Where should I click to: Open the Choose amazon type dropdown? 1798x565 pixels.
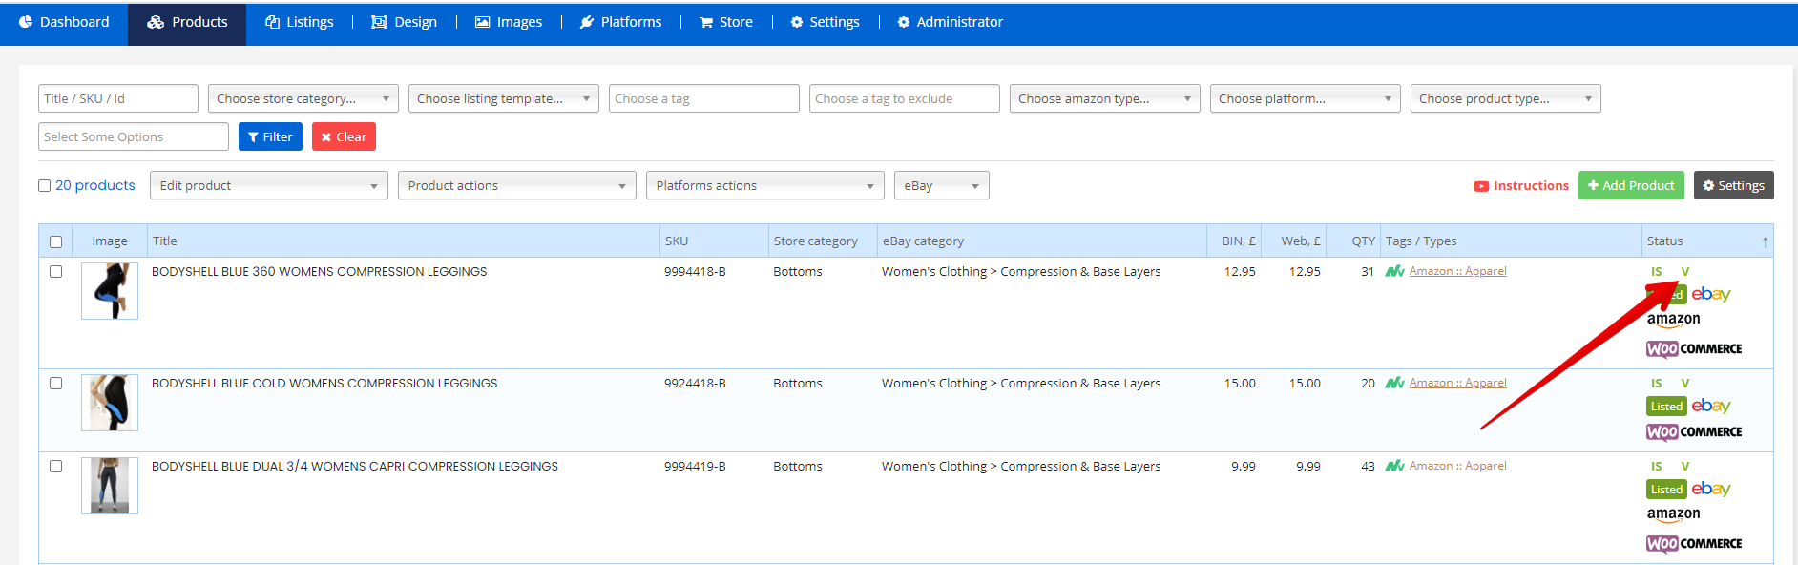1104,98
